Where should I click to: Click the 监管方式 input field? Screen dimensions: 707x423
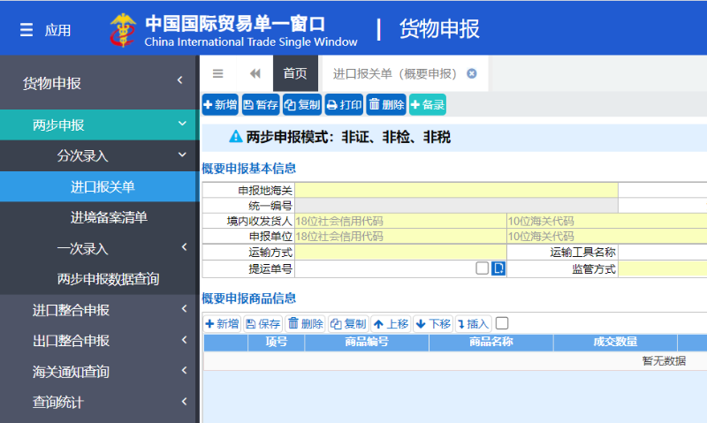pos(662,268)
